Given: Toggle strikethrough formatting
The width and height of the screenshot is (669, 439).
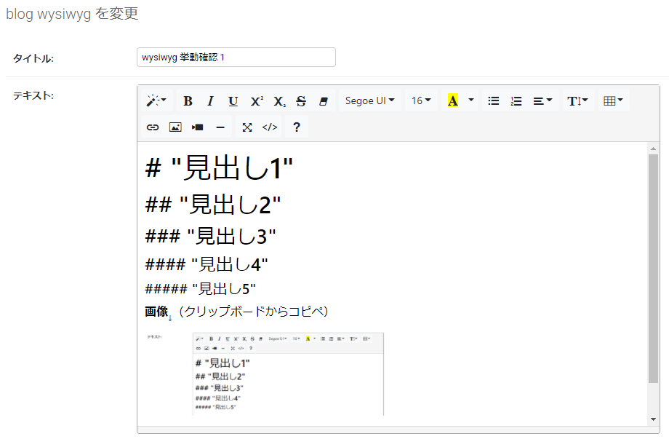Looking at the screenshot, I should pyautogui.click(x=300, y=100).
